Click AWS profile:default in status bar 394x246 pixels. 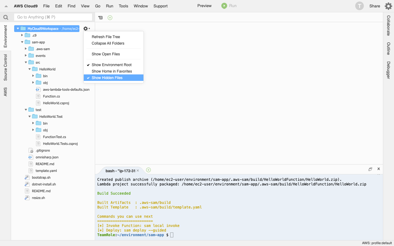pyautogui.click(x=377, y=243)
